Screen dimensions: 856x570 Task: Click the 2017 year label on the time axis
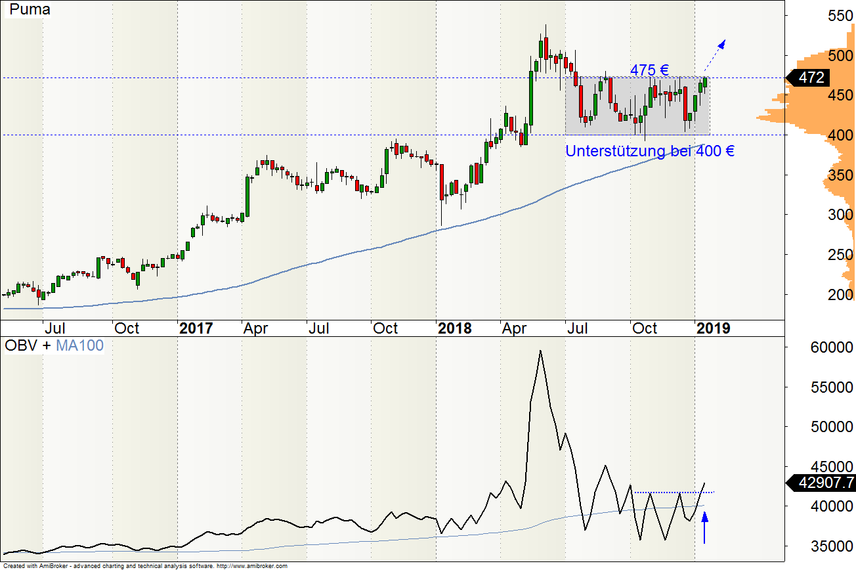(196, 328)
